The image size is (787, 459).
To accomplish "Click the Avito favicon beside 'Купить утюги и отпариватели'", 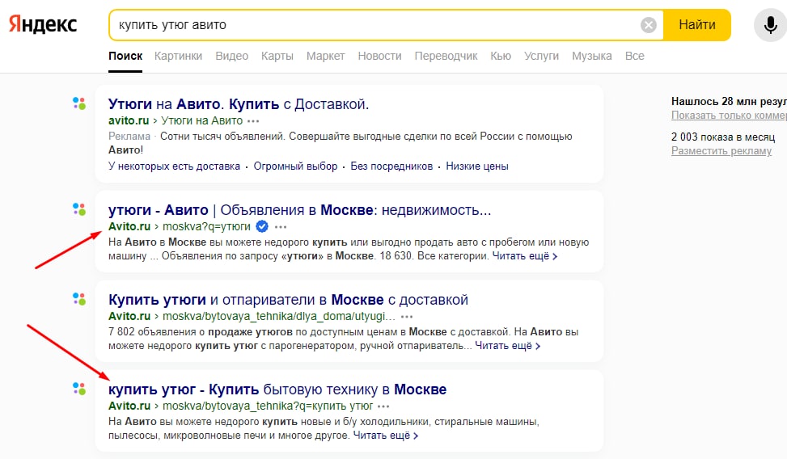I will (79, 298).
